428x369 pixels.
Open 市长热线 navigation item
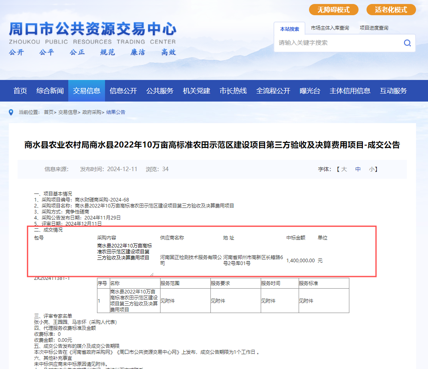(233, 91)
